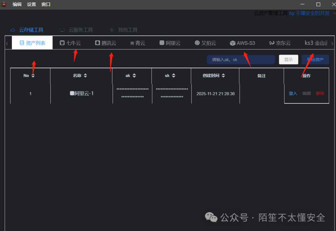
Task: Click the 青云 (QingCloud) icon
Action: [x=132, y=43]
